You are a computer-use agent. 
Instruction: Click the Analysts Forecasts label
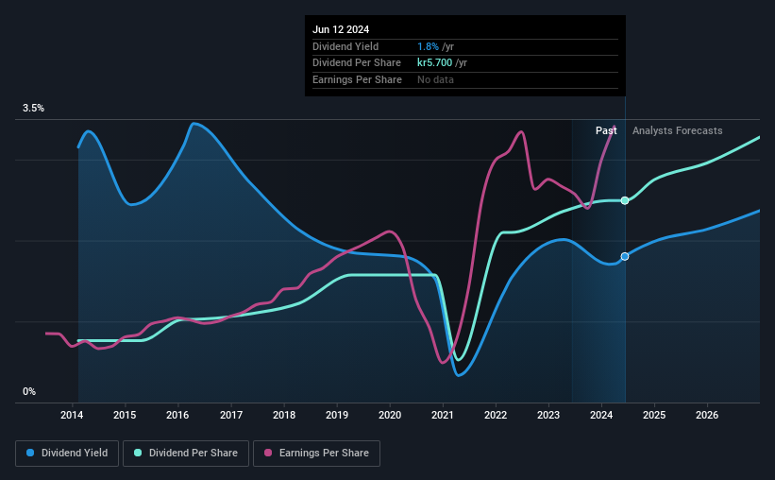(677, 130)
